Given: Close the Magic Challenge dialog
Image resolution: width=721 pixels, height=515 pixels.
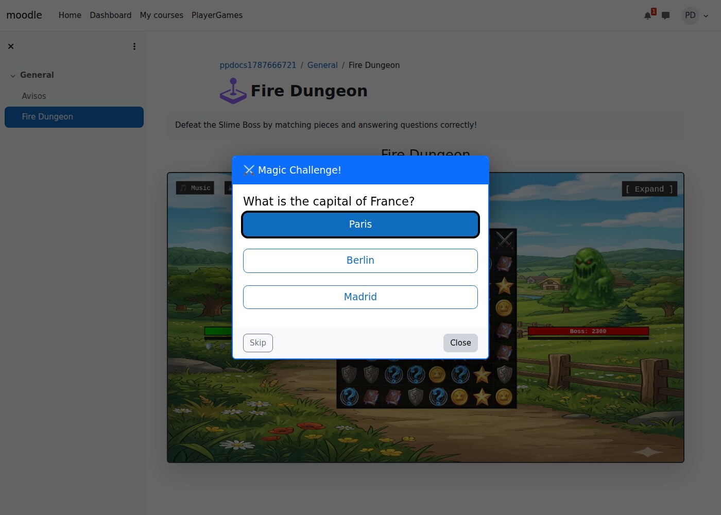Looking at the screenshot, I should pyautogui.click(x=460, y=343).
